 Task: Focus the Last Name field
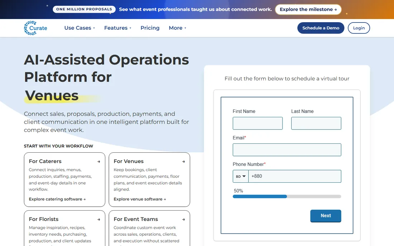(x=316, y=123)
